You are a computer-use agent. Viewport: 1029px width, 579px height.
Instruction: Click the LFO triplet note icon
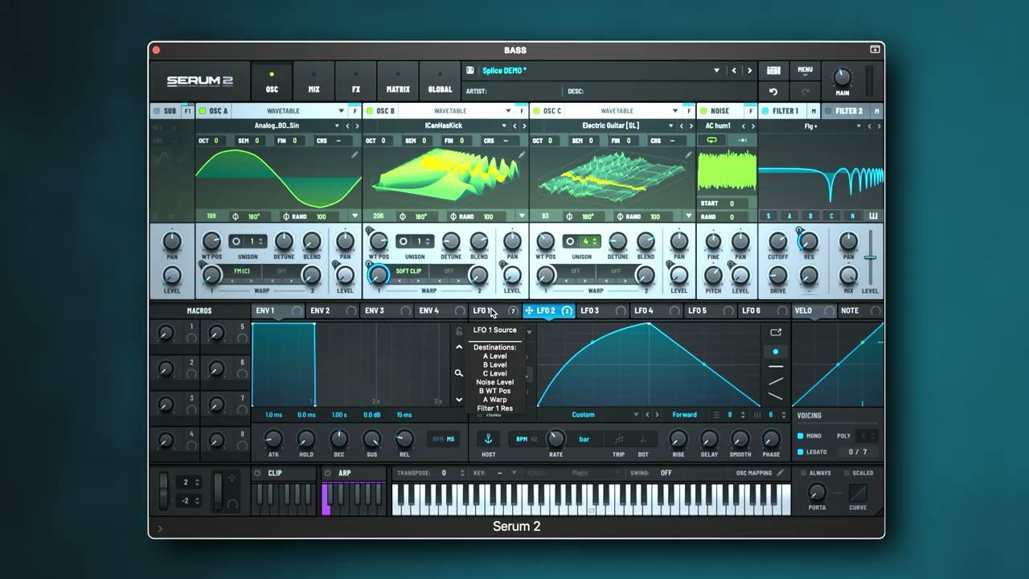(618, 439)
